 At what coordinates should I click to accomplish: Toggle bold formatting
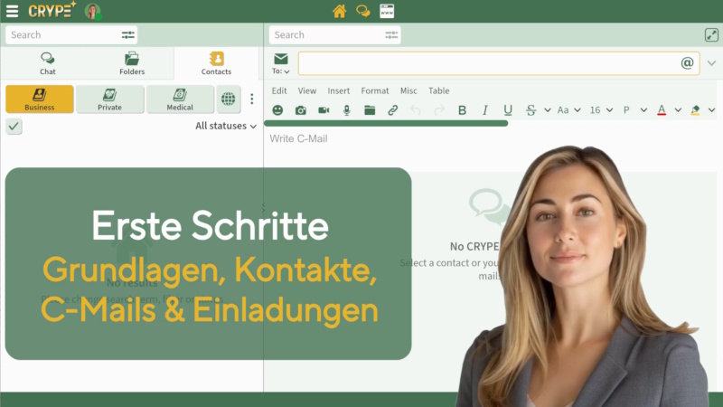(x=462, y=110)
